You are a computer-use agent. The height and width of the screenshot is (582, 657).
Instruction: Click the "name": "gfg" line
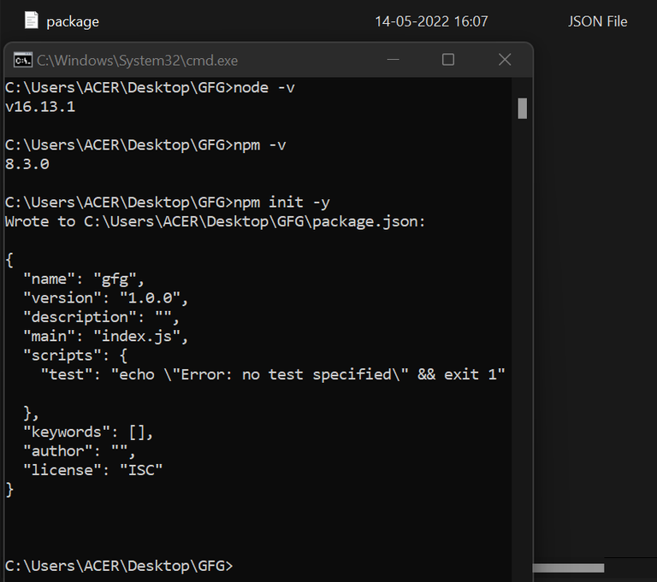click(x=84, y=279)
